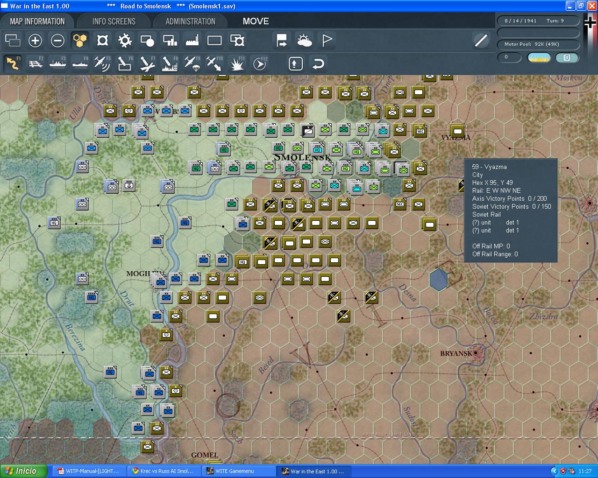
Task: Click the up-arrow box icon
Action: (x=295, y=63)
